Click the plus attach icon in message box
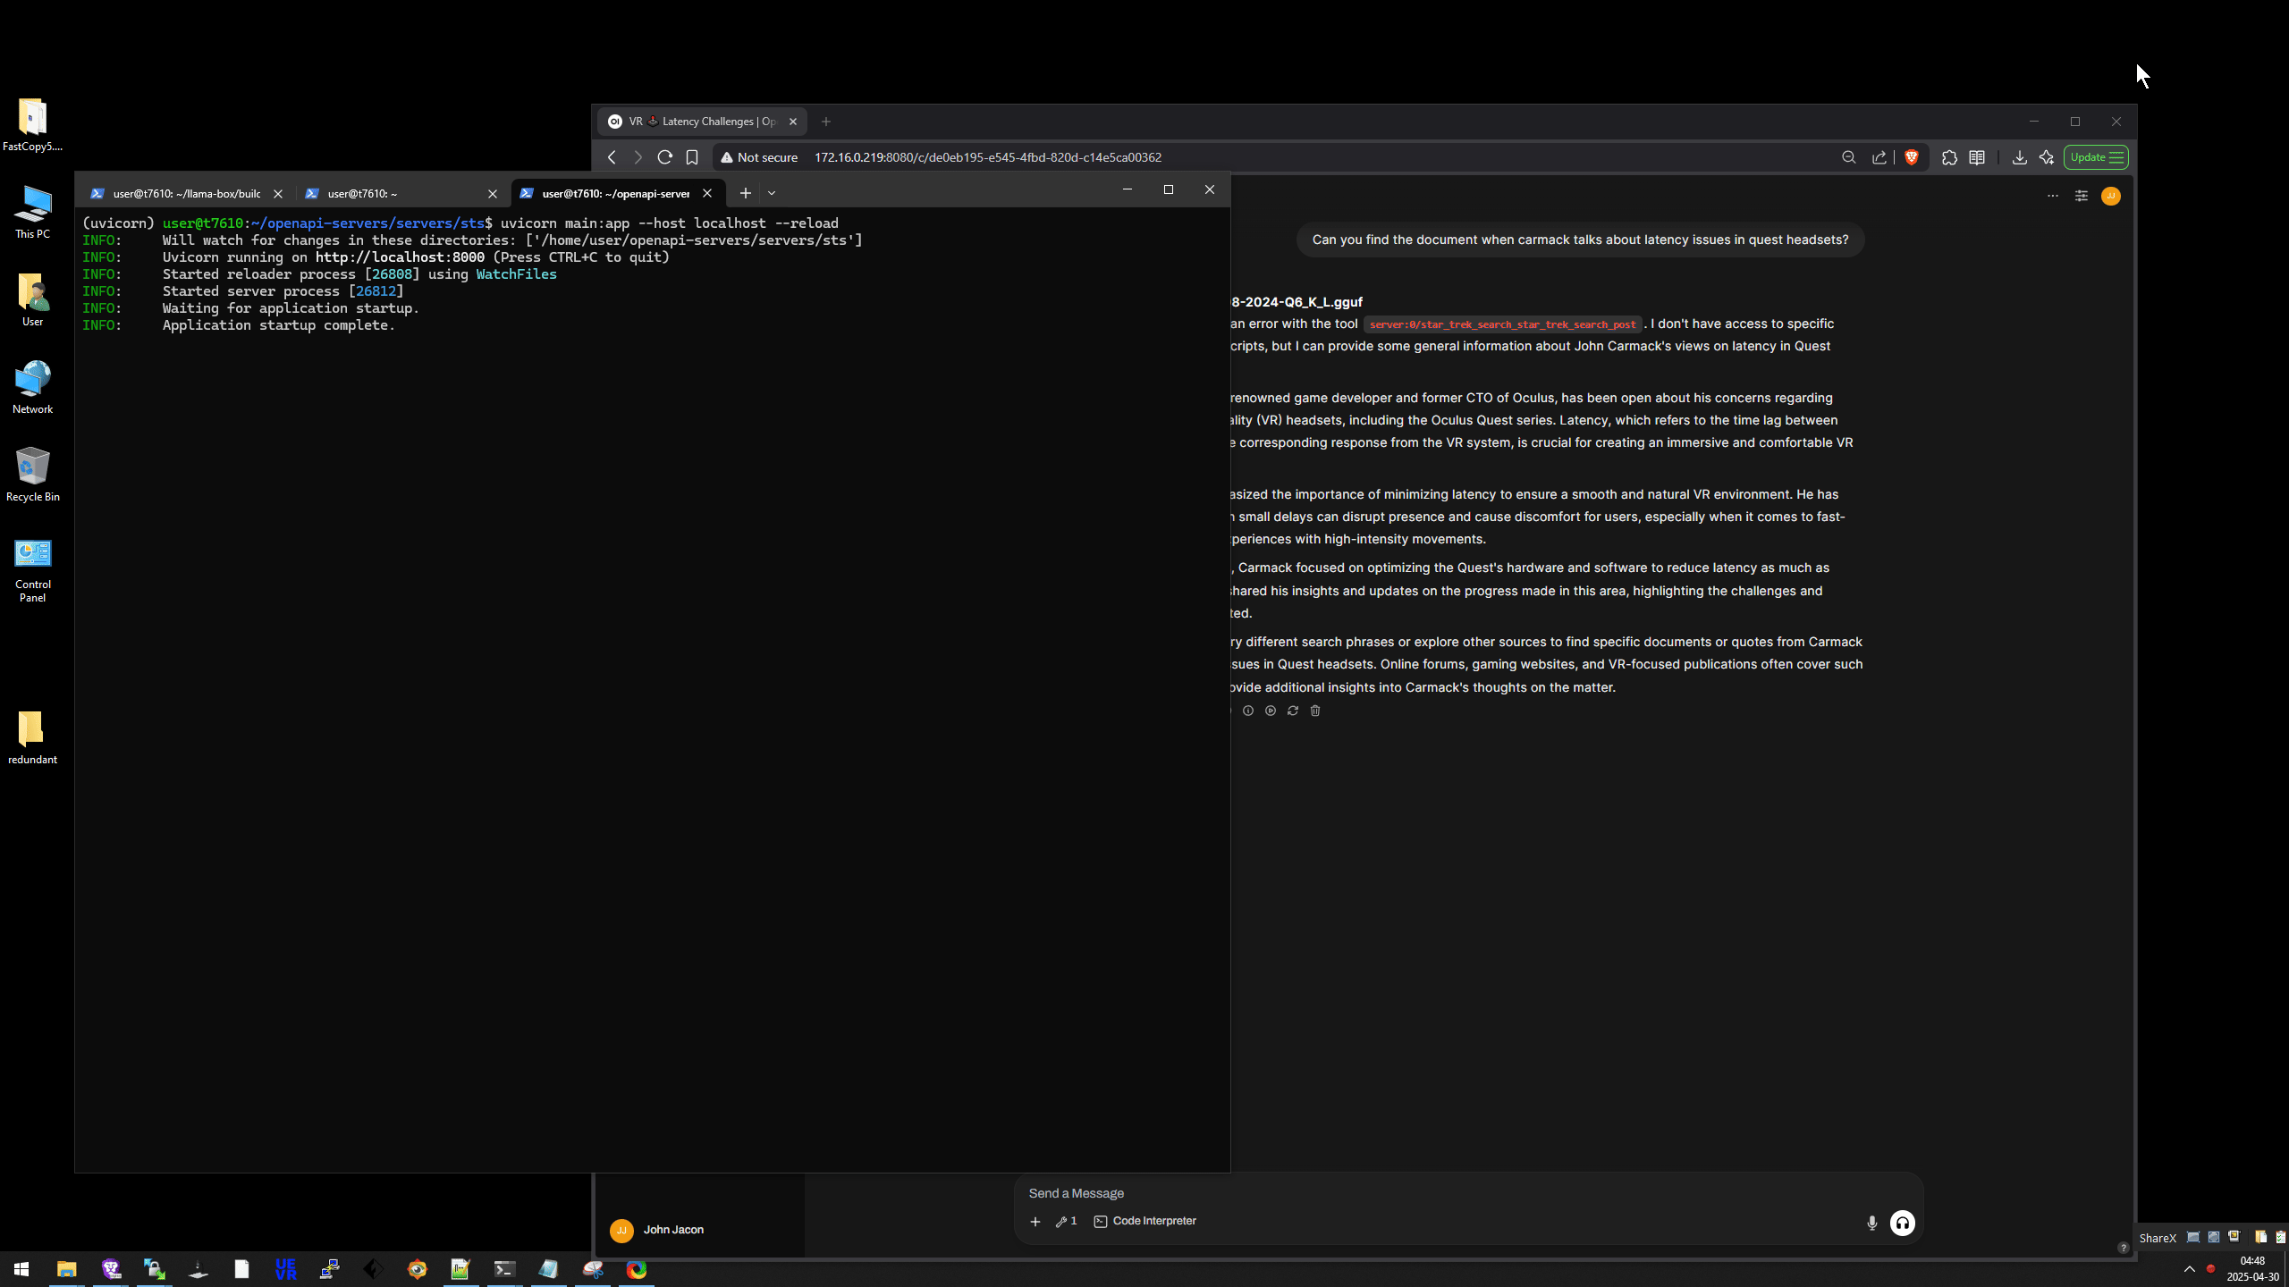The image size is (2289, 1287). point(1035,1222)
